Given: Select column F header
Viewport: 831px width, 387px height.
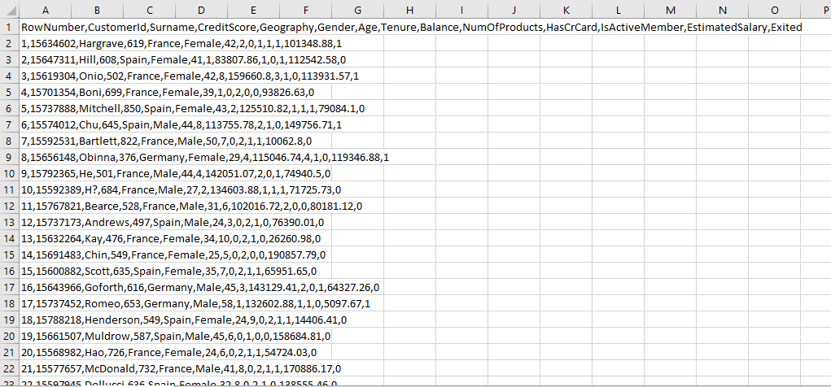Looking at the screenshot, I should [306, 10].
